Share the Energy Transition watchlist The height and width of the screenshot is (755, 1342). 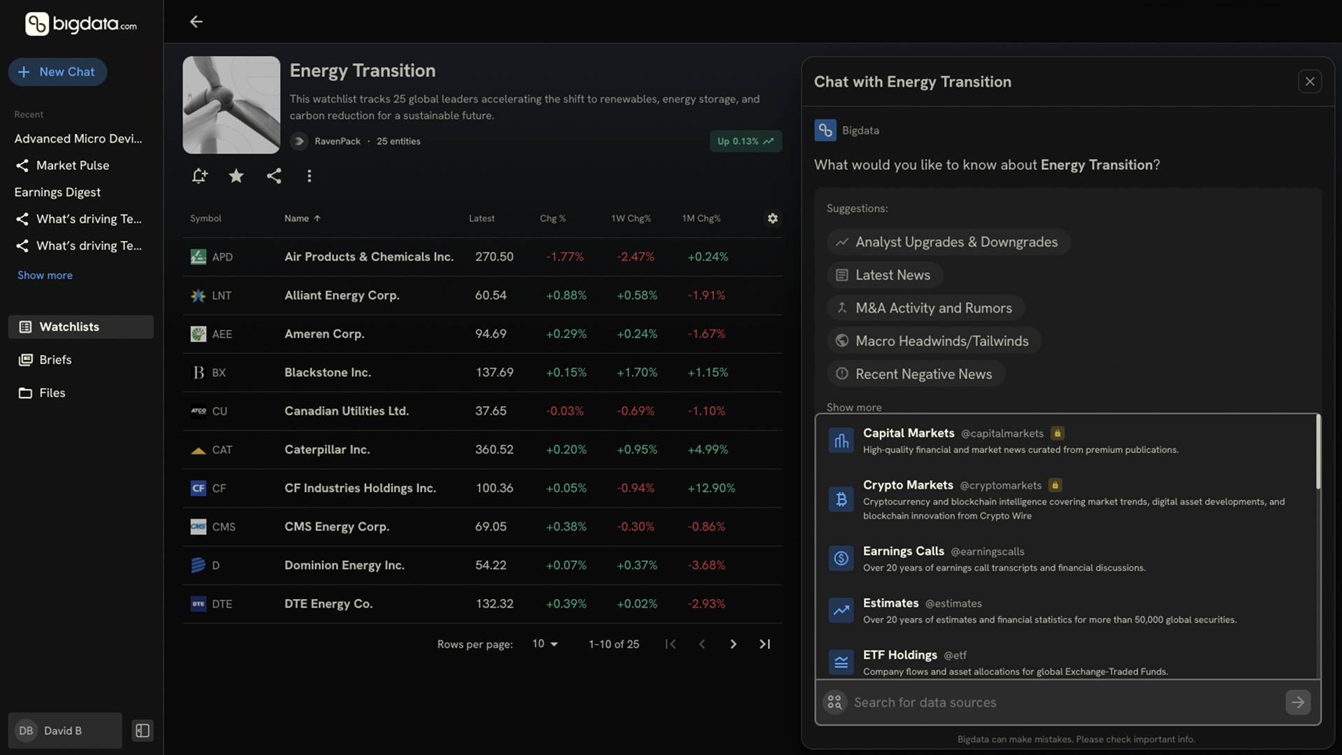pyautogui.click(x=274, y=175)
